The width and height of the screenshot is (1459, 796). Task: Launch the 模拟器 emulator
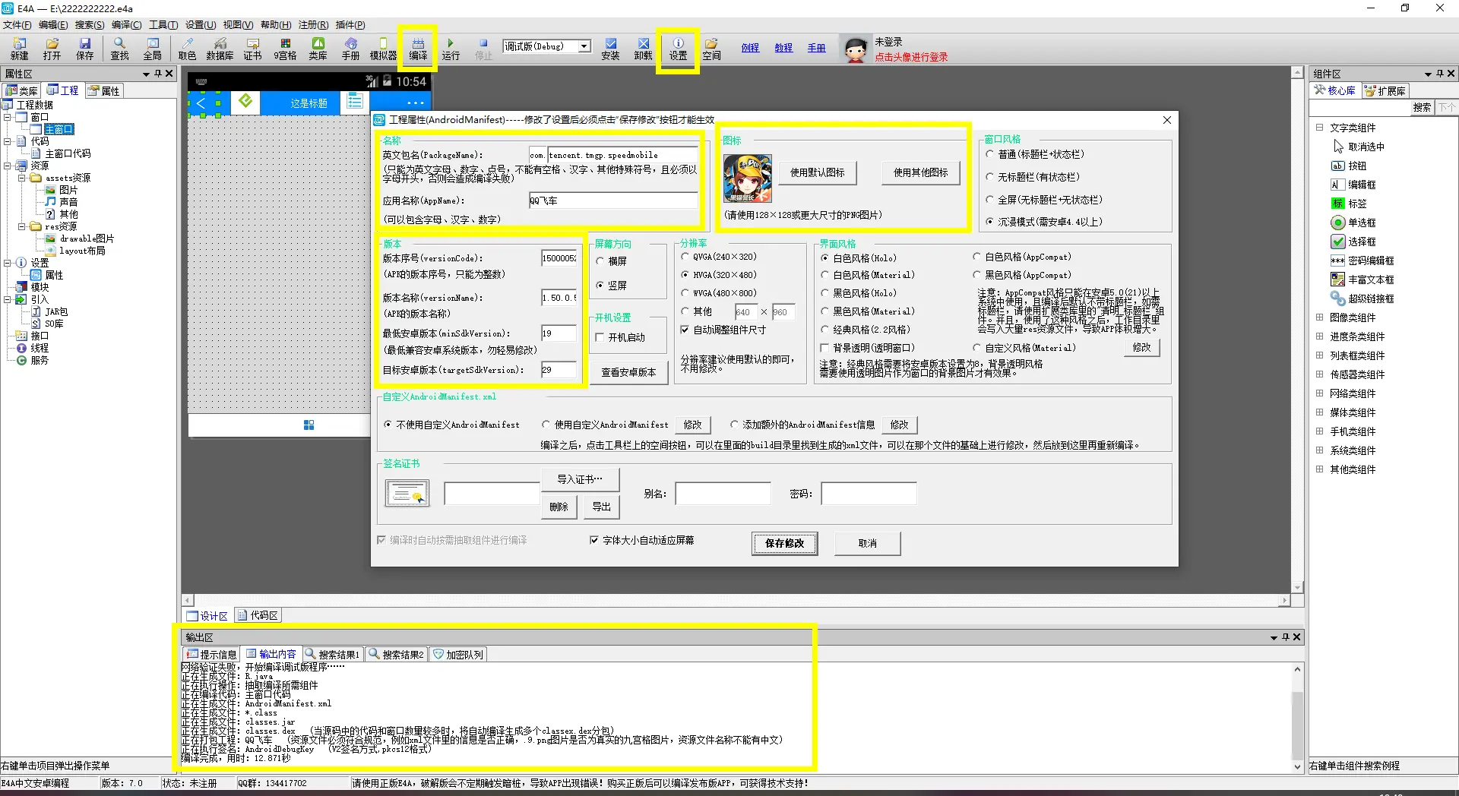pos(383,49)
